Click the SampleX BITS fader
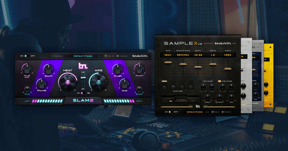288x151 pixels. coord(166,63)
